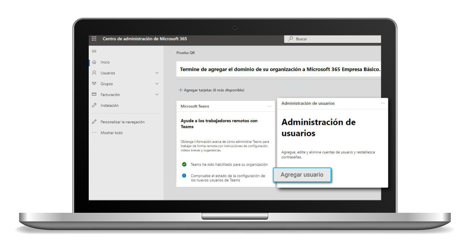Expand the Grupos submenu chevron
This screenshot has height=247, width=468.
pos(157,84)
